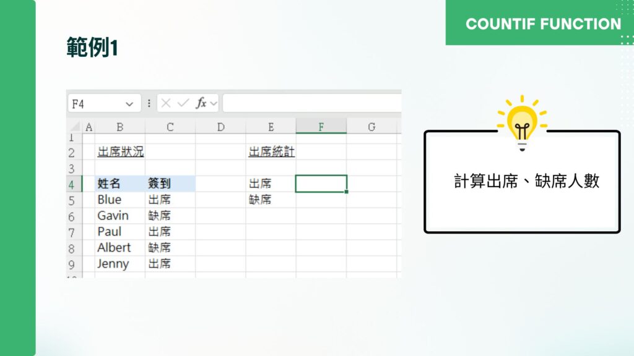The image size is (634, 356).
Task: Select column B header
Action: tap(120, 127)
